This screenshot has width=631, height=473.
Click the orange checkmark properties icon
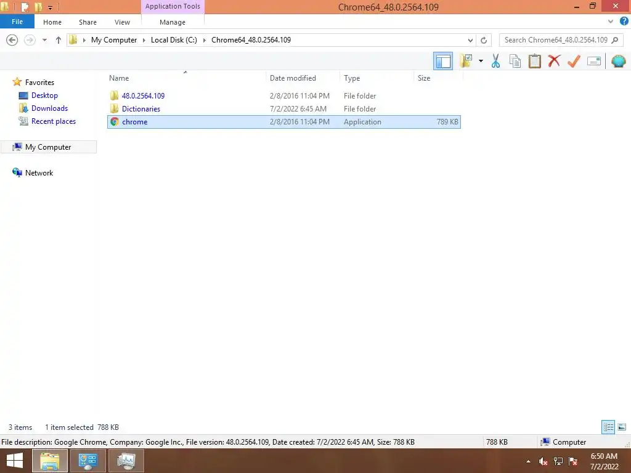coord(574,61)
